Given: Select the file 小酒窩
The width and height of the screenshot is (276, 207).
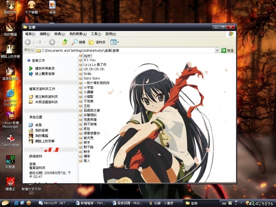Looking at the screenshot, I should (x=88, y=92).
